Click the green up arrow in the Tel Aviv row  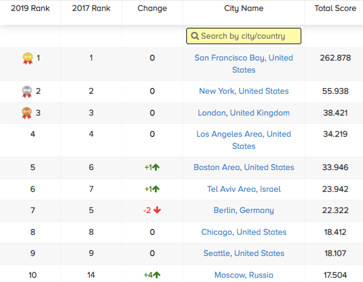tap(155, 189)
